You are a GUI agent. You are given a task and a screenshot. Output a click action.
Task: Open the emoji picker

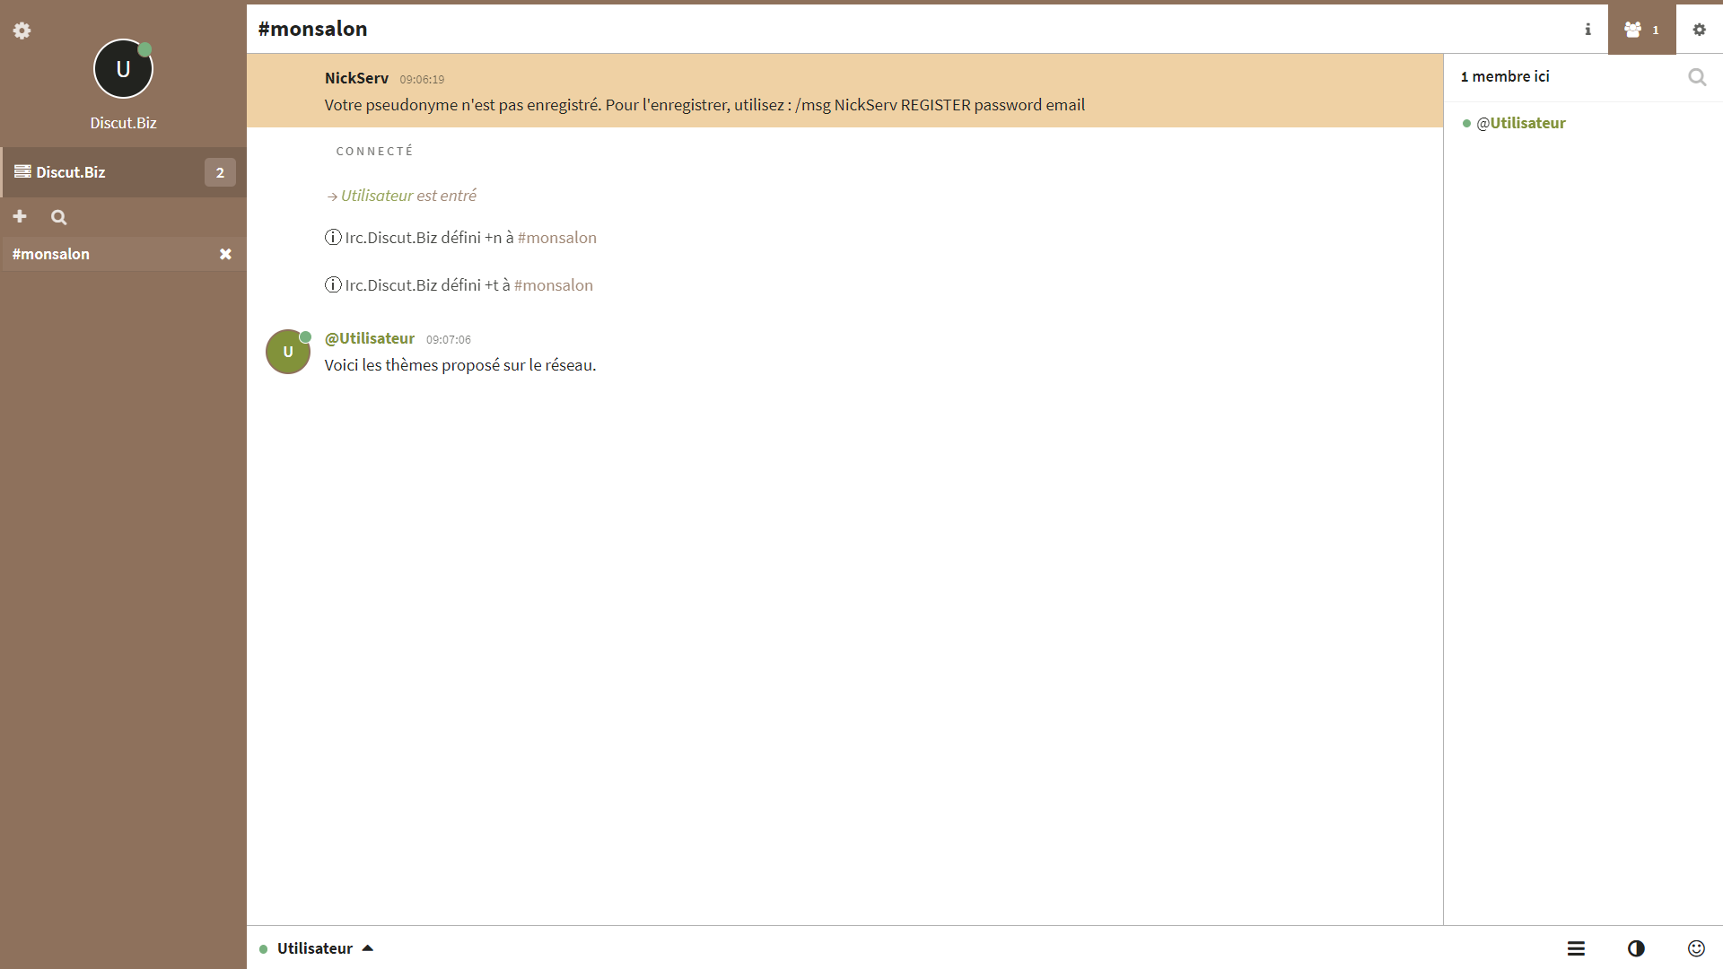(1695, 948)
